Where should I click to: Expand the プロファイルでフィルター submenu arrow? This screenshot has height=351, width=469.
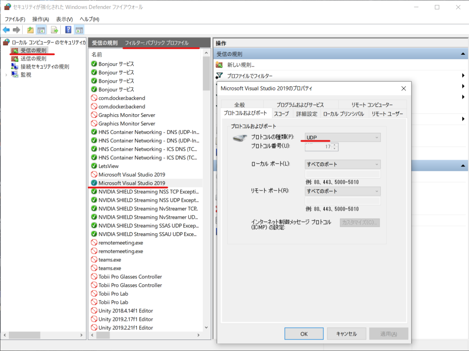click(463, 76)
